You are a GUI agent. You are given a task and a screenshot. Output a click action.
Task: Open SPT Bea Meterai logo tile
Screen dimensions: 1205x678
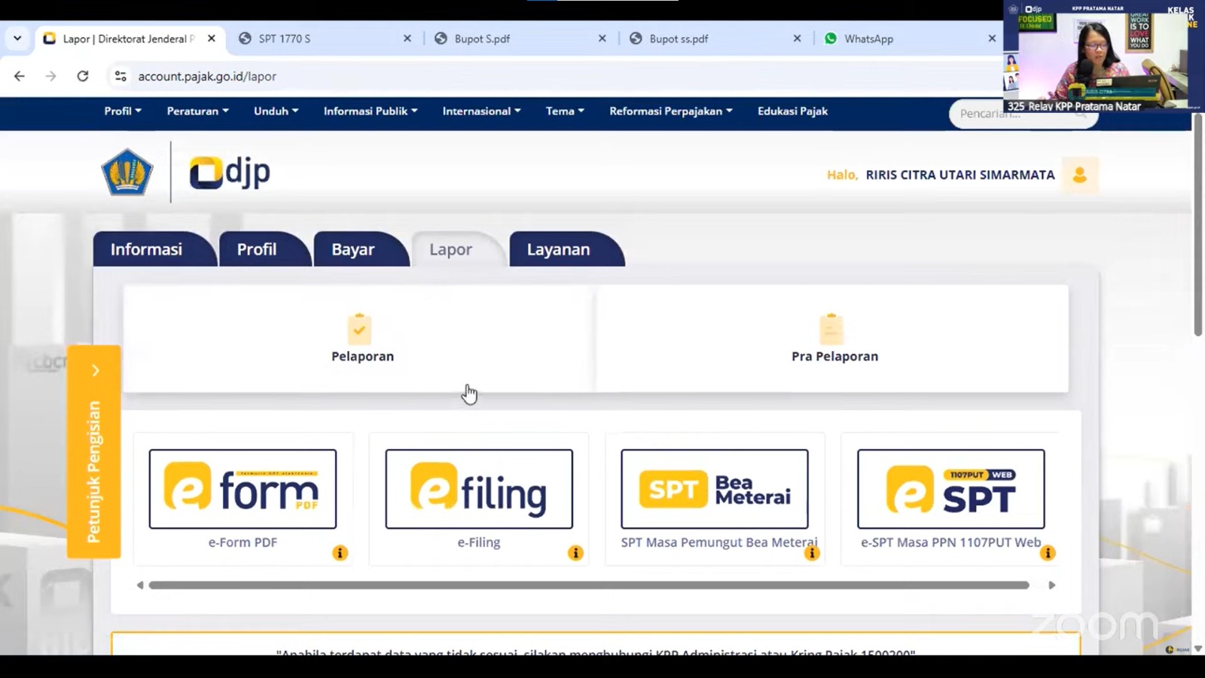click(715, 489)
